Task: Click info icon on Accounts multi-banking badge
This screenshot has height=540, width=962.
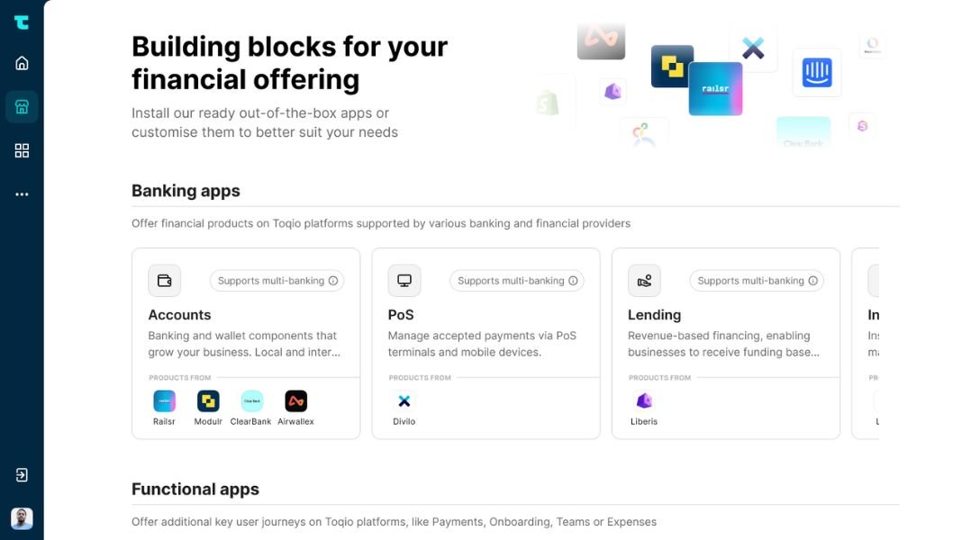Action: [x=333, y=281]
